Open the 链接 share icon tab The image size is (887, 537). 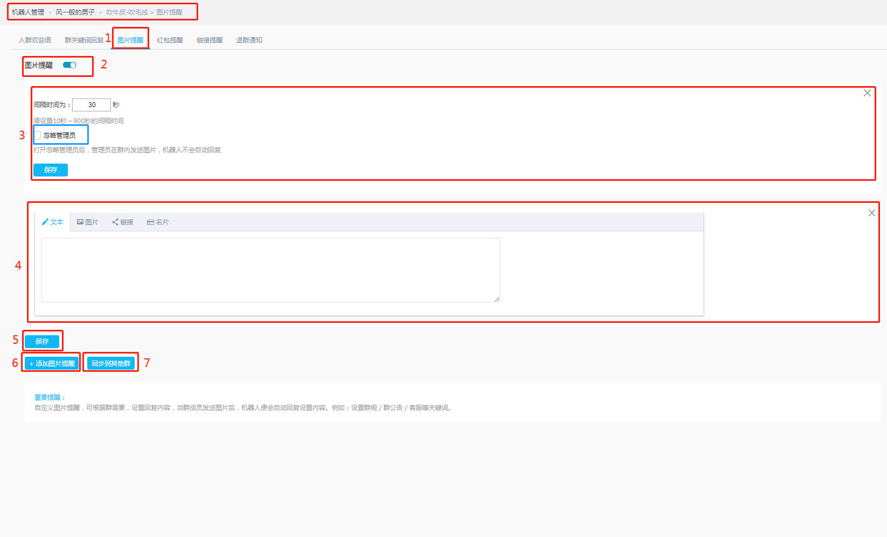(123, 222)
